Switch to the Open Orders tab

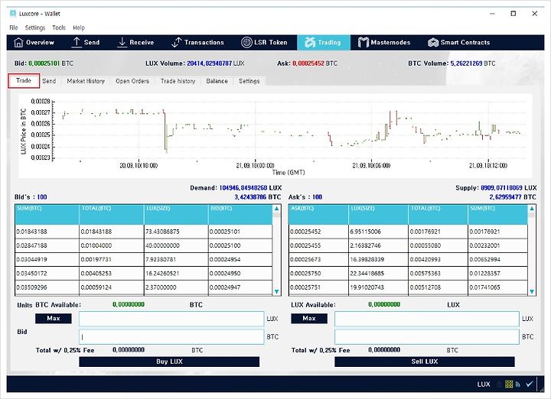click(132, 81)
